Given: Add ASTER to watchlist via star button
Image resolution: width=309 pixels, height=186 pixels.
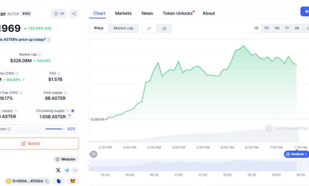Looking at the screenshot, I should (x=59, y=13).
